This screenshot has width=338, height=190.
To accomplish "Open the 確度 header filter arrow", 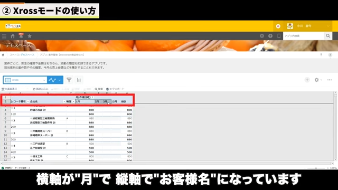I will click(73, 101).
